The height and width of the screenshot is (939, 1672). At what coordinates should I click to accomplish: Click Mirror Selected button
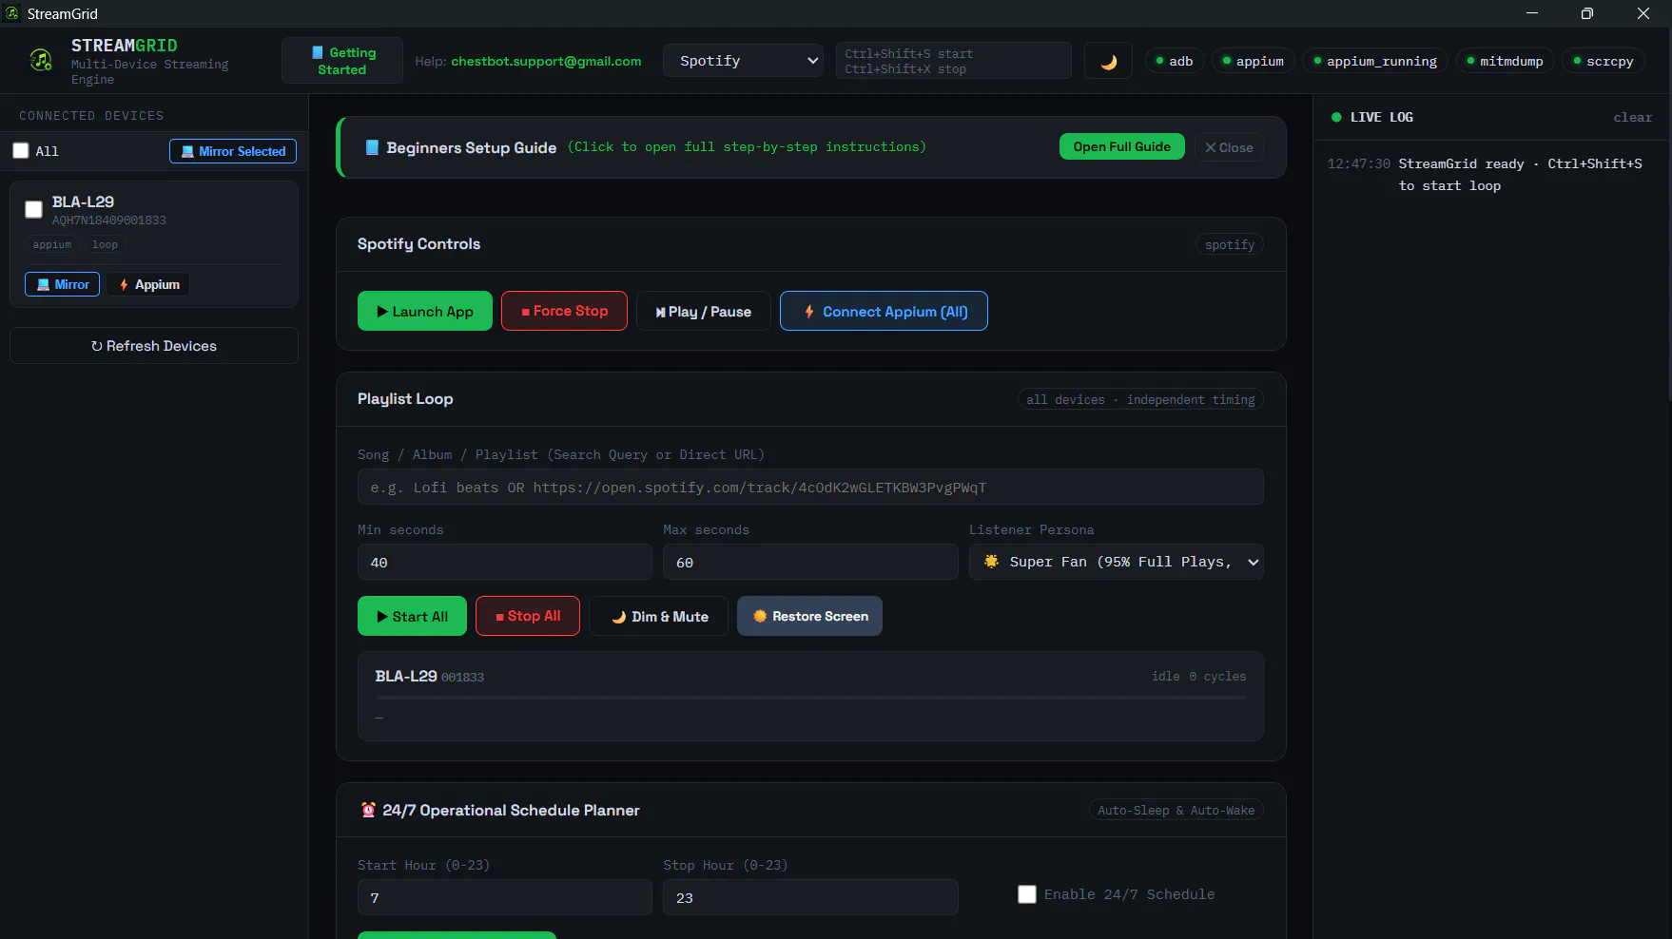[233, 151]
